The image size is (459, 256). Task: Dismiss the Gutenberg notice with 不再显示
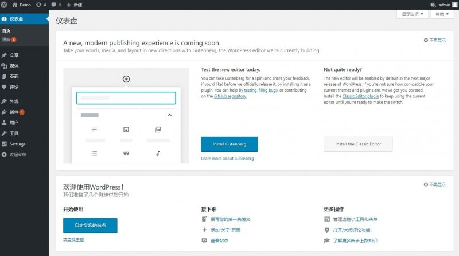pos(434,40)
